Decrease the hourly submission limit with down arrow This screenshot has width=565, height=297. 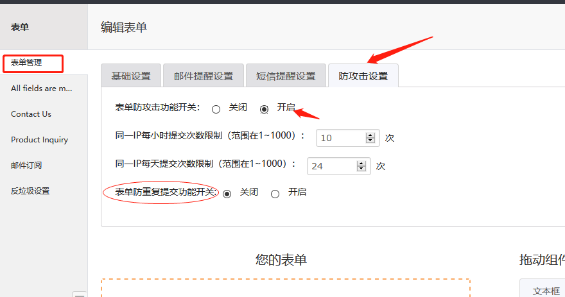[369, 140]
